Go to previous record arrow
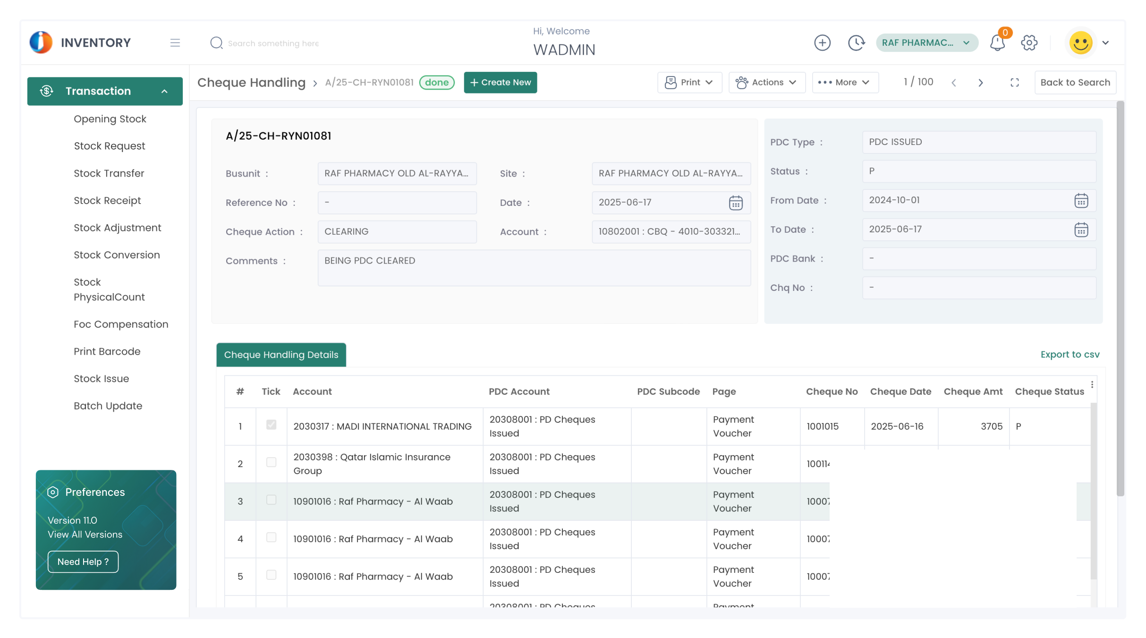This screenshot has width=1146, height=638. click(954, 83)
